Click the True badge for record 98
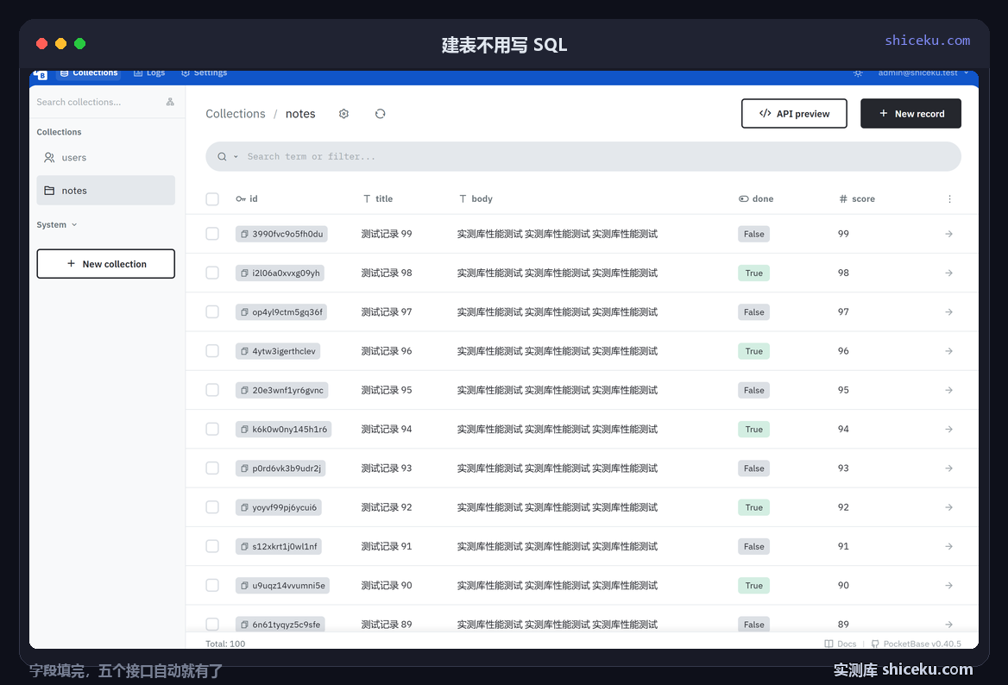Image resolution: width=1008 pixels, height=685 pixels. coord(754,273)
